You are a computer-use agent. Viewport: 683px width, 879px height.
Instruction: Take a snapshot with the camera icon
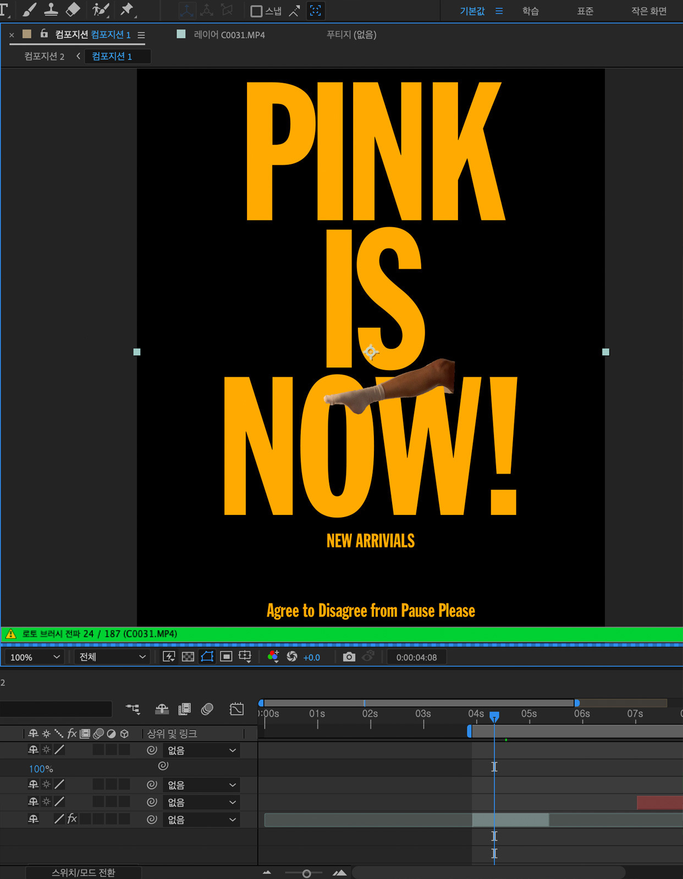point(349,657)
